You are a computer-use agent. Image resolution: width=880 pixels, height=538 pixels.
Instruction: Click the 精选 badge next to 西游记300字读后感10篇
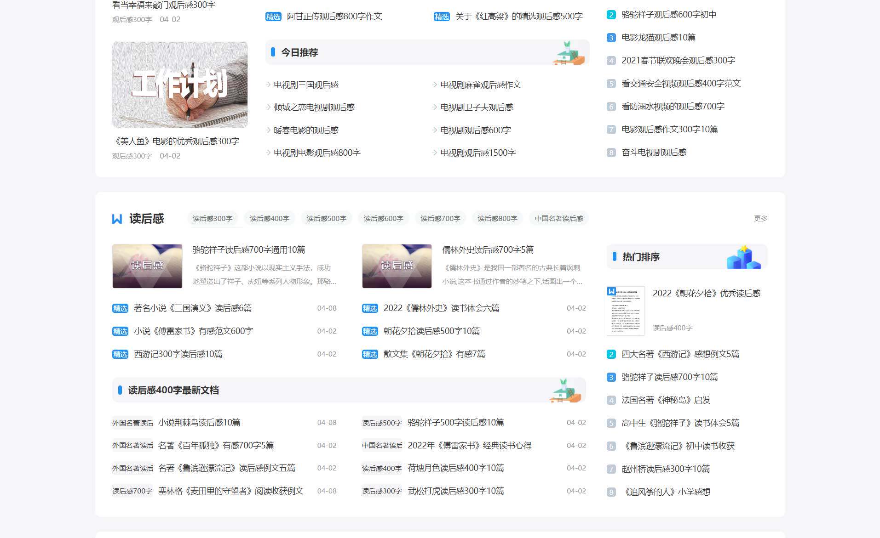(x=120, y=354)
